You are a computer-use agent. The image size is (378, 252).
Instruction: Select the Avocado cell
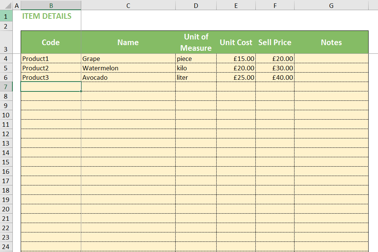128,77
